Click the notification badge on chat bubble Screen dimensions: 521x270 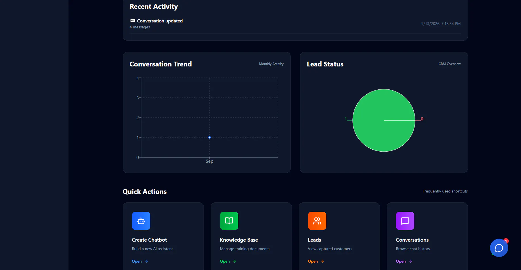[506, 241]
